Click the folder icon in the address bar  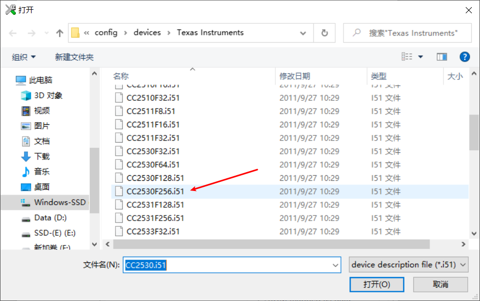click(74, 32)
